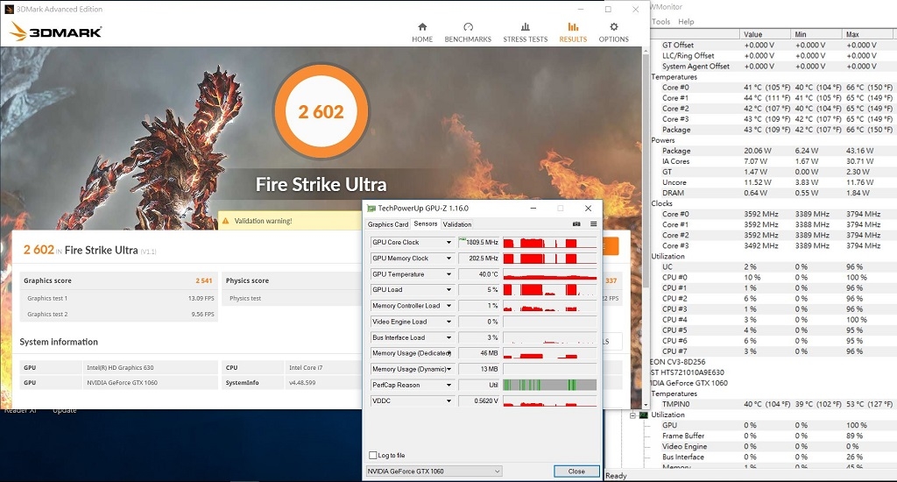Click the 3DMark logo
The image size is (897, 482).
click(56, 32)
